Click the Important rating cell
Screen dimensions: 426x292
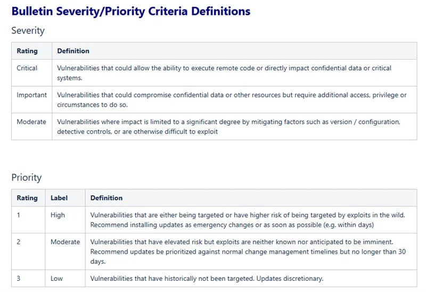point(31,95)
